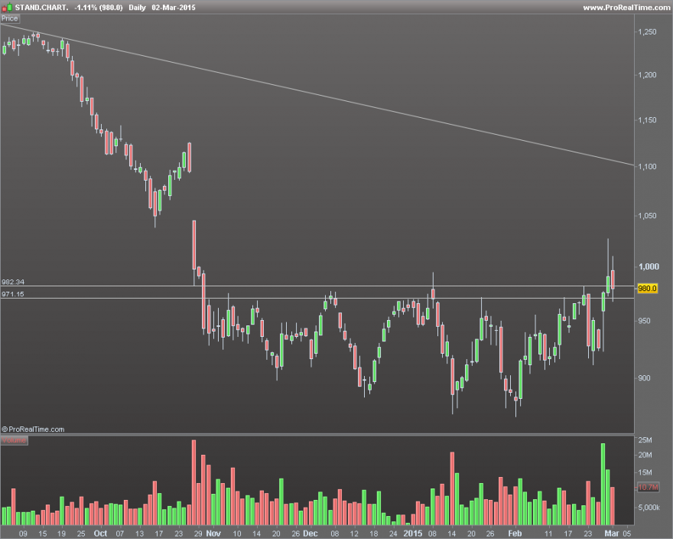
Task: Click the yellow 980.0 current price tag
Action: click(647, 289)
